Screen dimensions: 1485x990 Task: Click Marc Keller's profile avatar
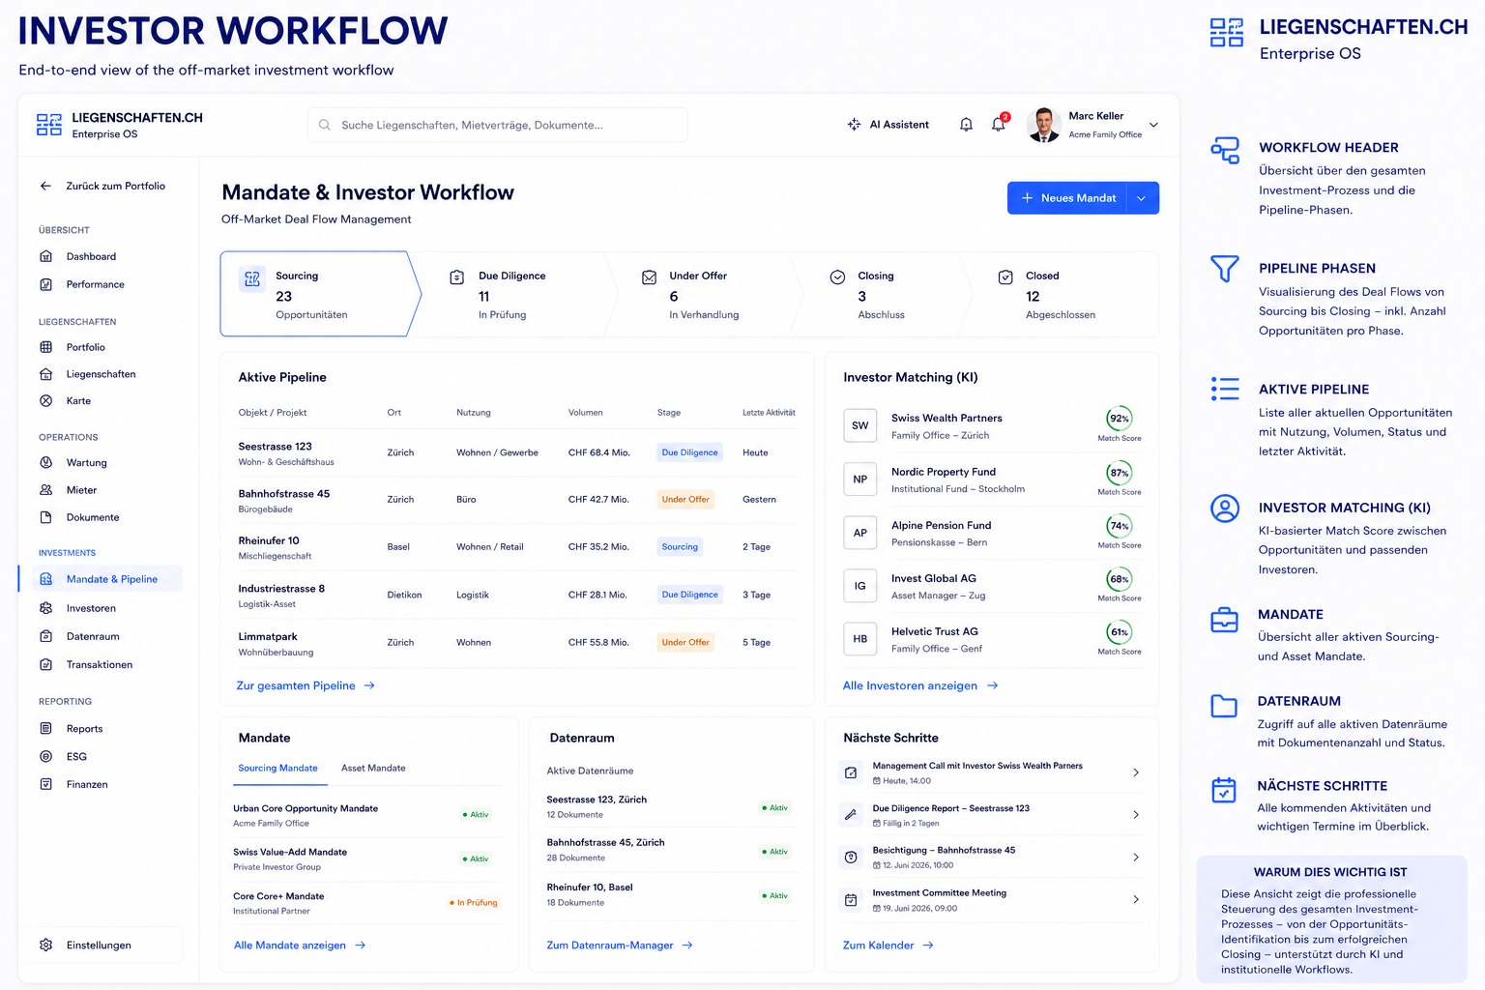[1043, 125]
